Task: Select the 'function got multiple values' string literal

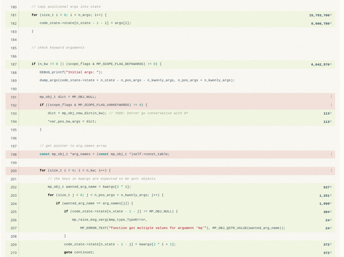Action: point(158,228)
